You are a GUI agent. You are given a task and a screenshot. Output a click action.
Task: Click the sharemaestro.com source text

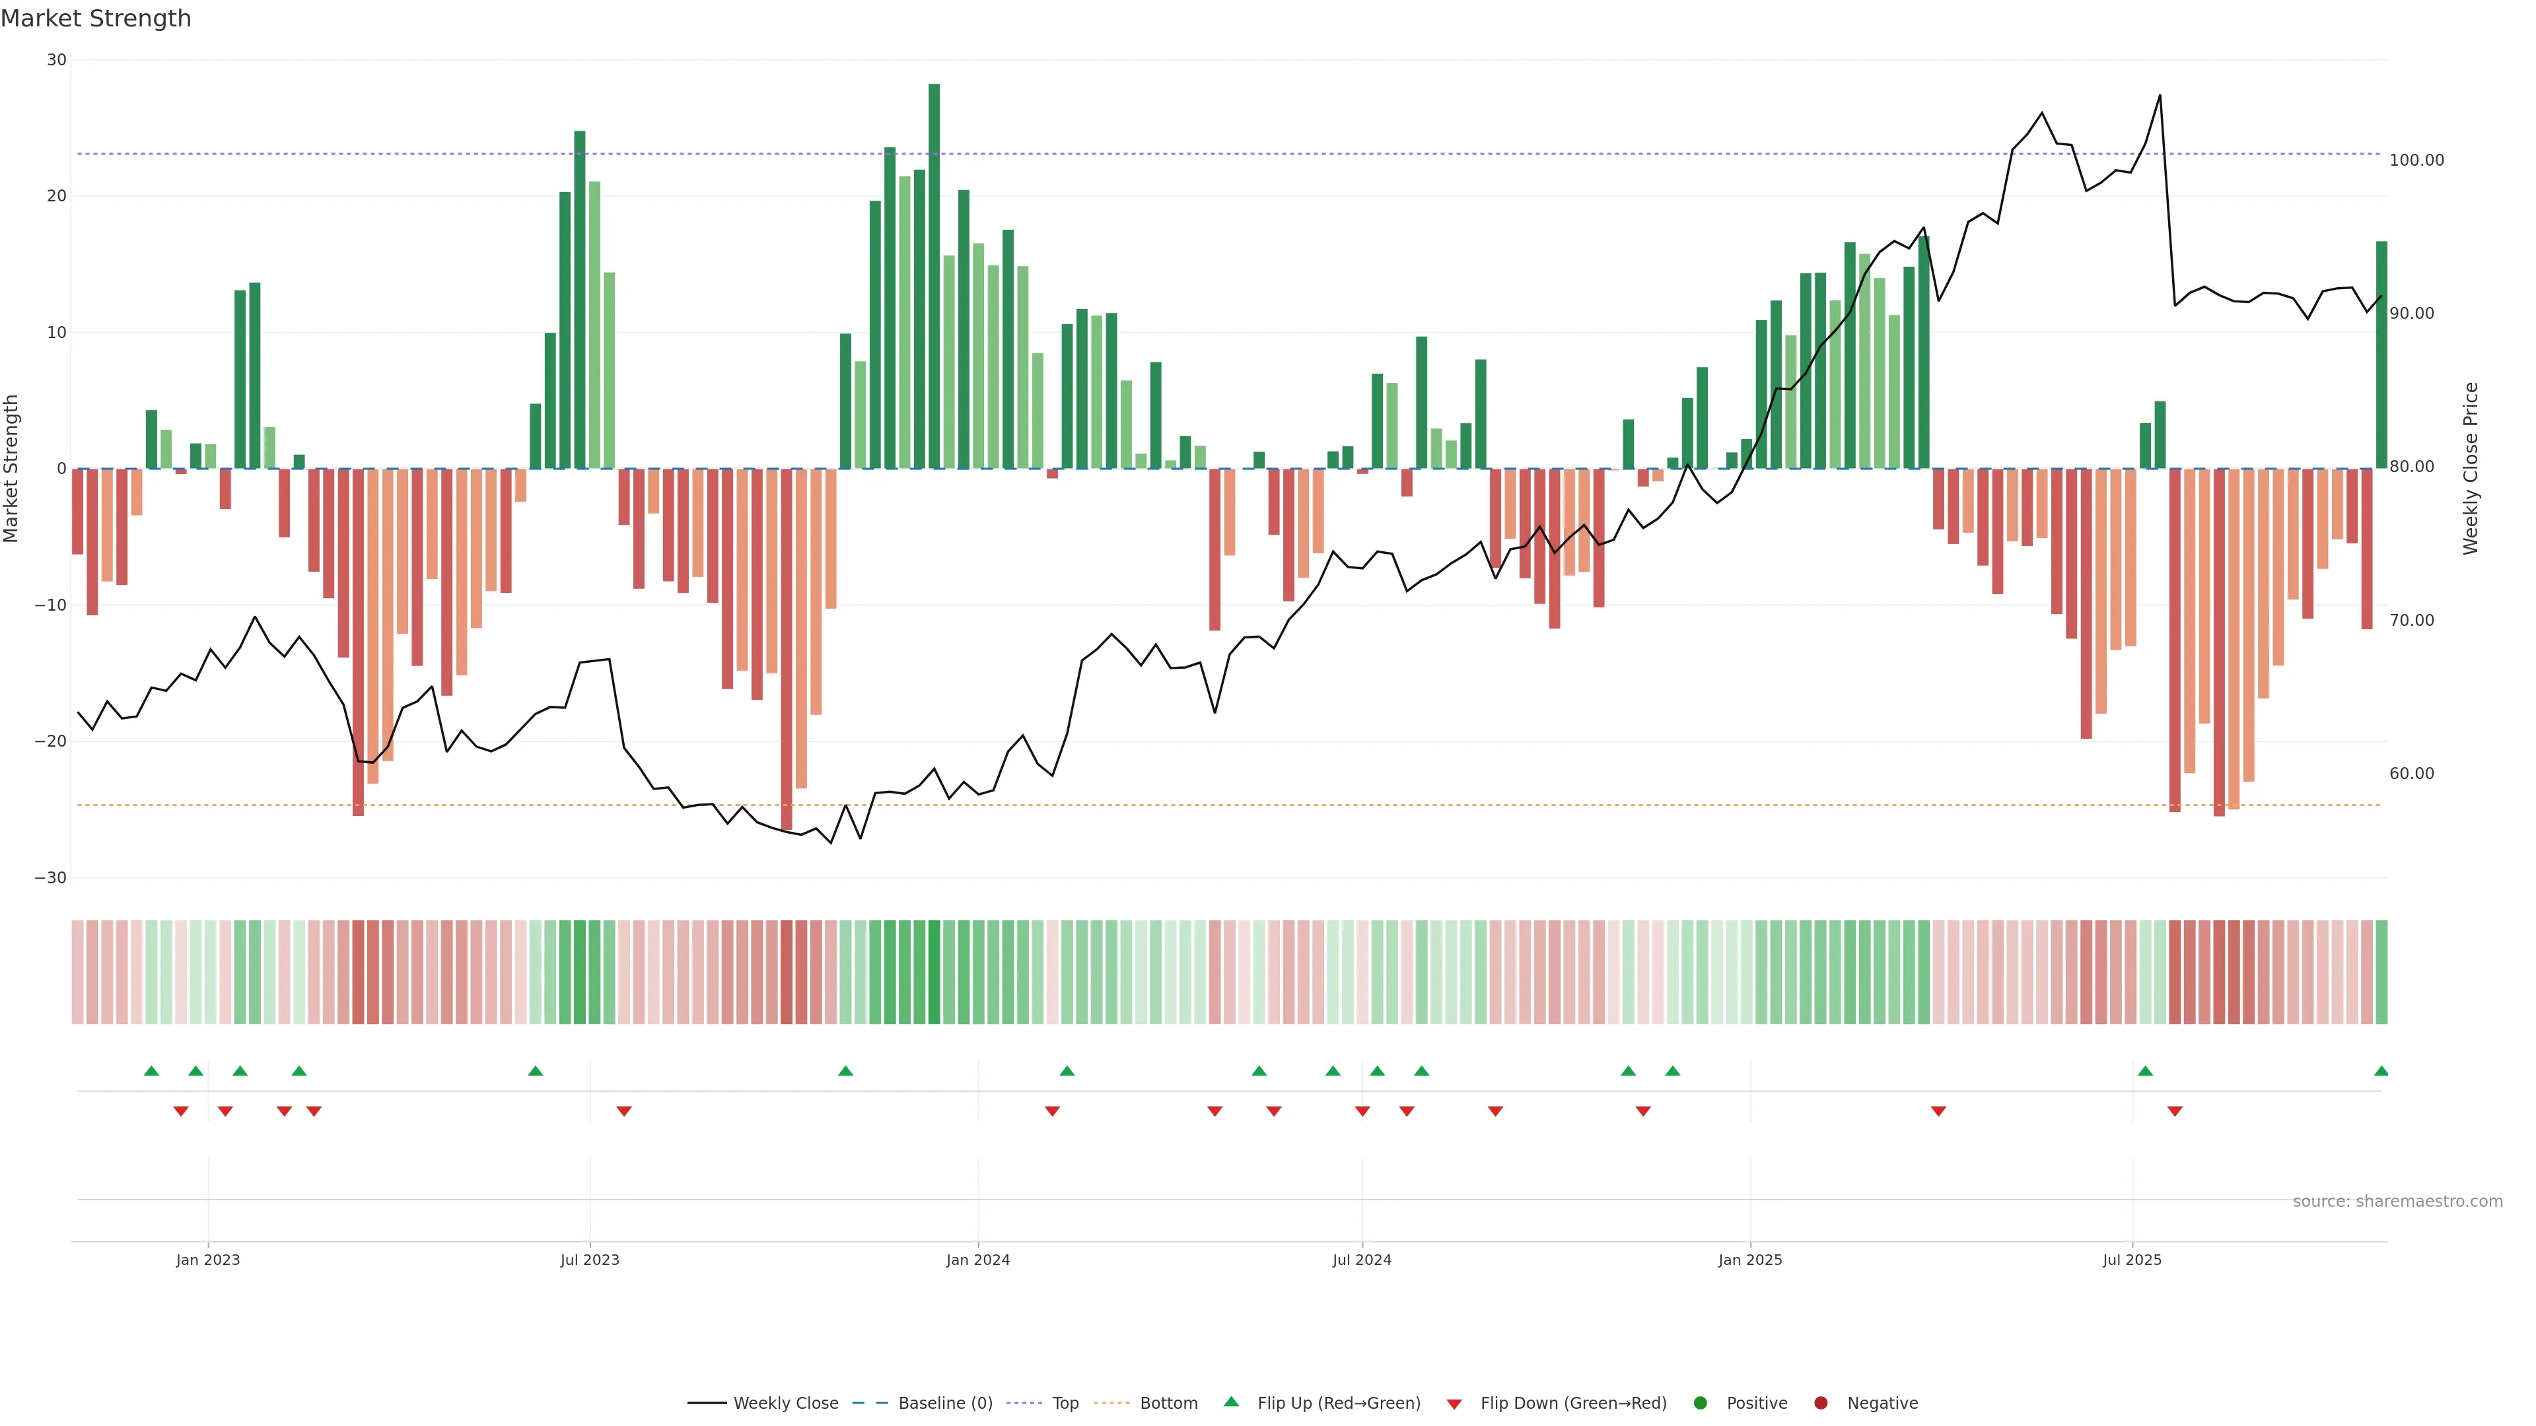pyautogui.click(x=2397, y=1201)
